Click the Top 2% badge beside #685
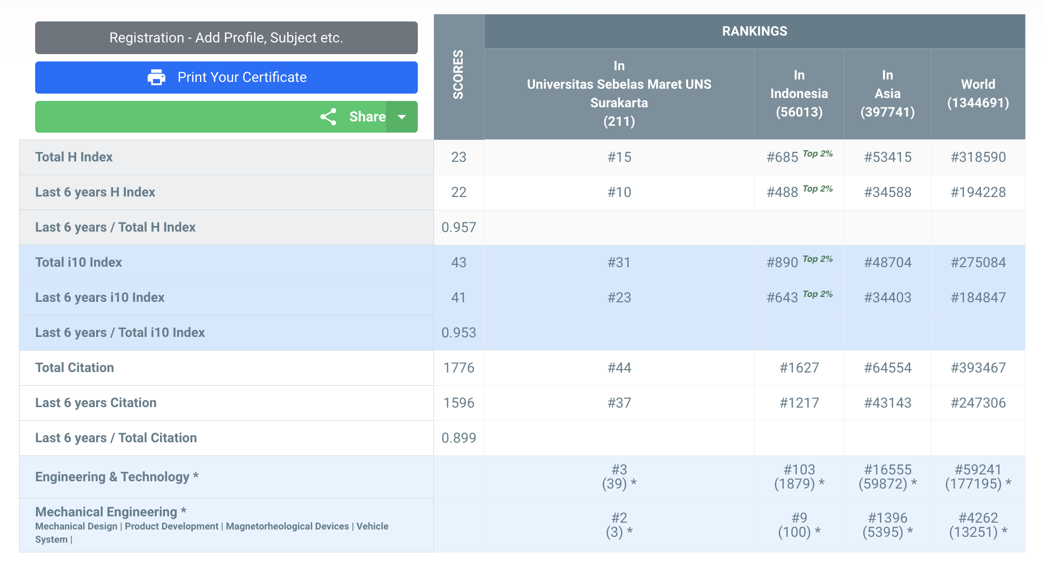This screenshot has height=569, width=1045. [x=818, y=154]
